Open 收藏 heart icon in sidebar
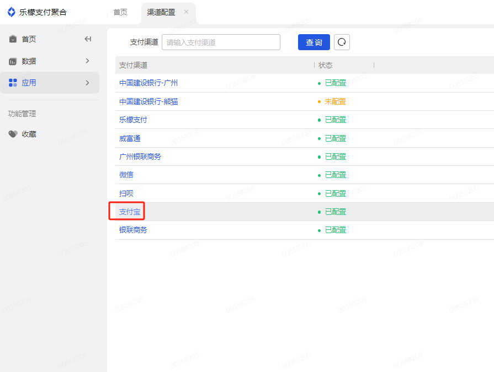 point(13,134)
